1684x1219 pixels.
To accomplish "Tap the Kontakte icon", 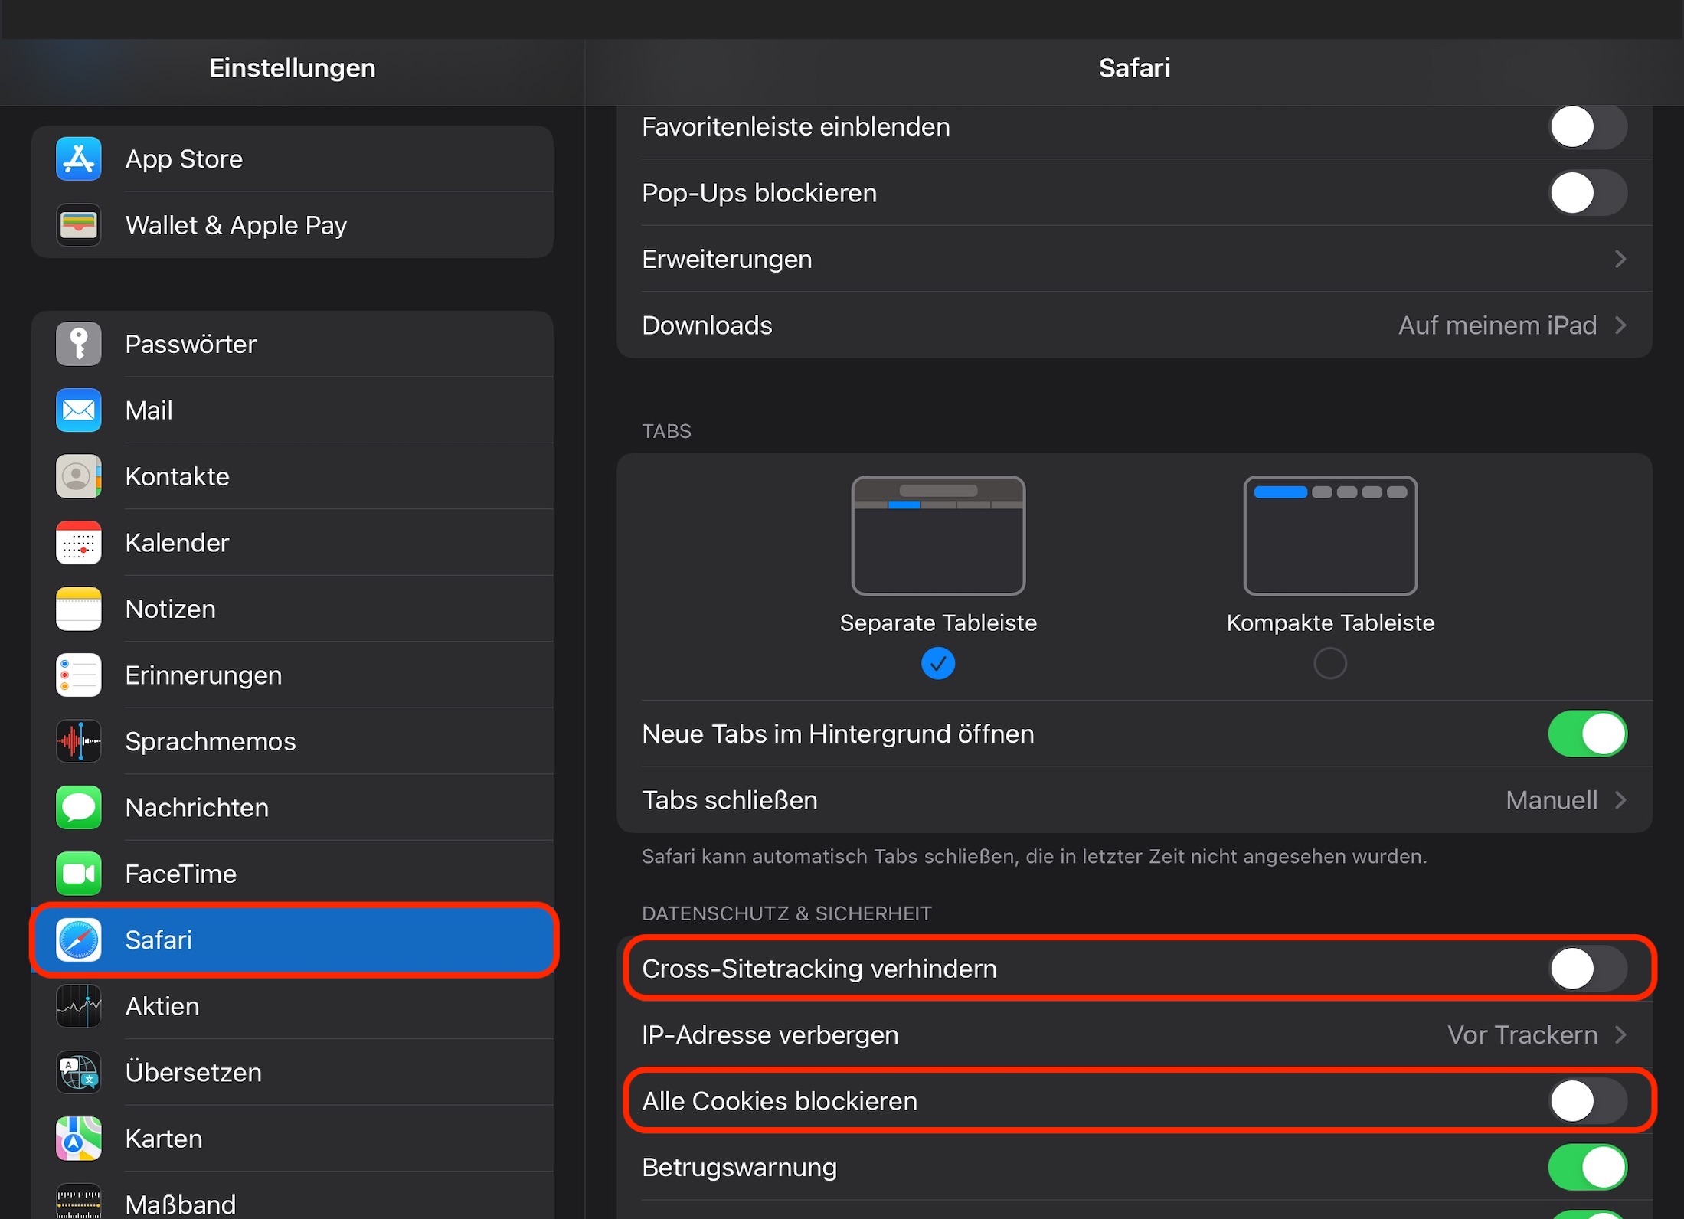I will pyautogui.click(x=78, y=476).
